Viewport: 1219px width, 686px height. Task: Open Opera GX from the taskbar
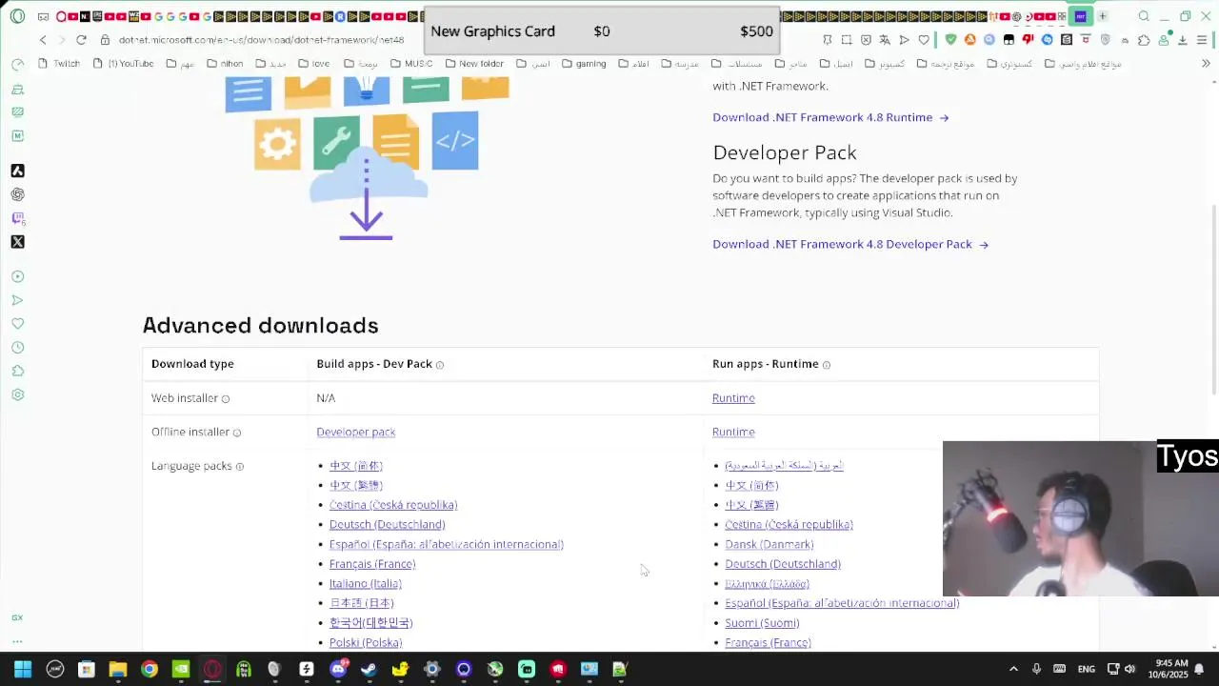(x=211, y=669)
